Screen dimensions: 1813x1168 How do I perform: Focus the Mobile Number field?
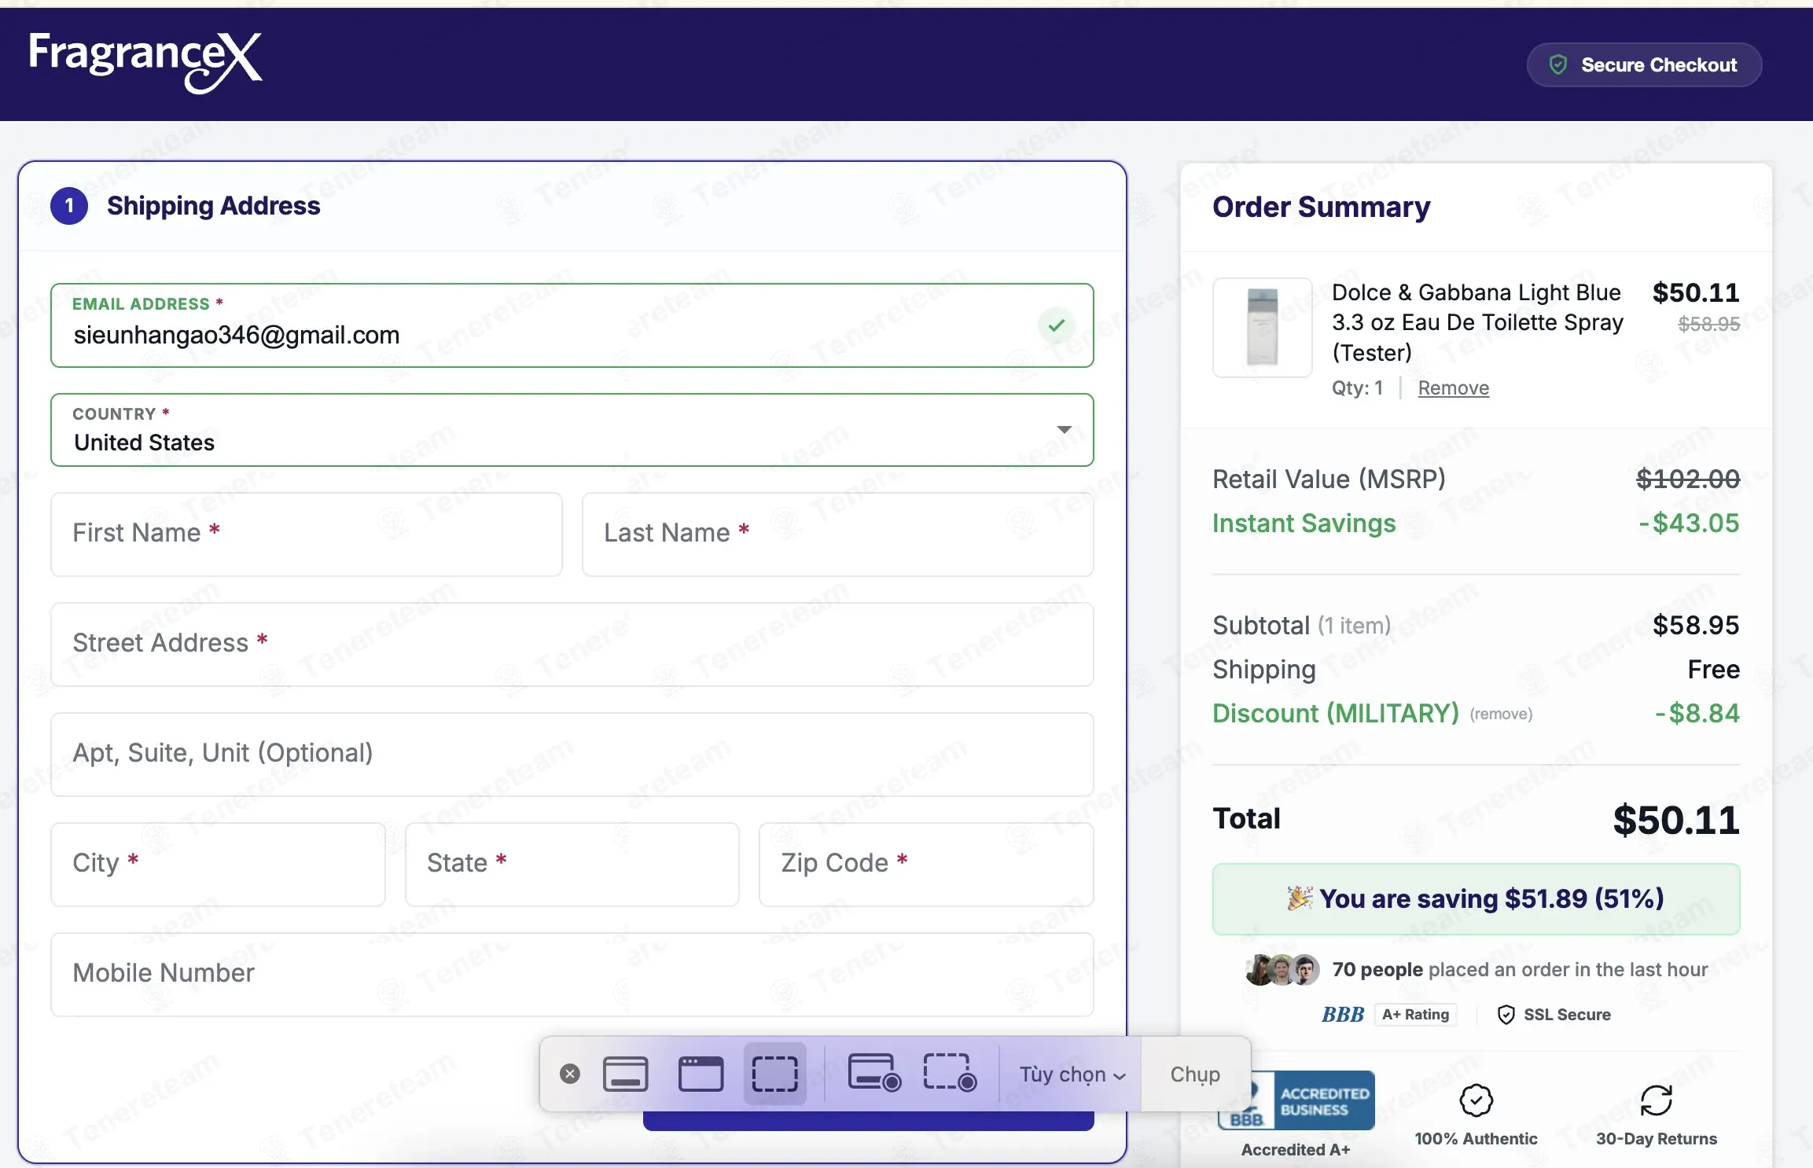pyautogui.click(x=572, y=975)
